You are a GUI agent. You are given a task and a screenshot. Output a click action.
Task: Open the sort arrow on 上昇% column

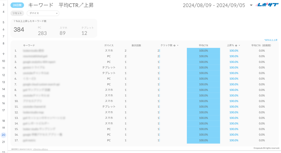[239, 46]
